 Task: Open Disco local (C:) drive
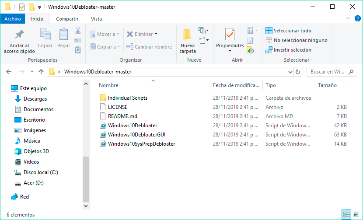tap(36, 172)
